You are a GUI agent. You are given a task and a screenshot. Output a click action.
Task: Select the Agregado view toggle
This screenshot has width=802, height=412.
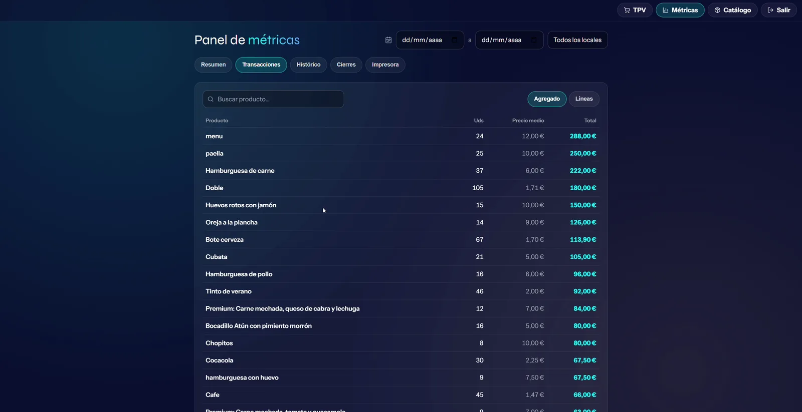(547, 99)
